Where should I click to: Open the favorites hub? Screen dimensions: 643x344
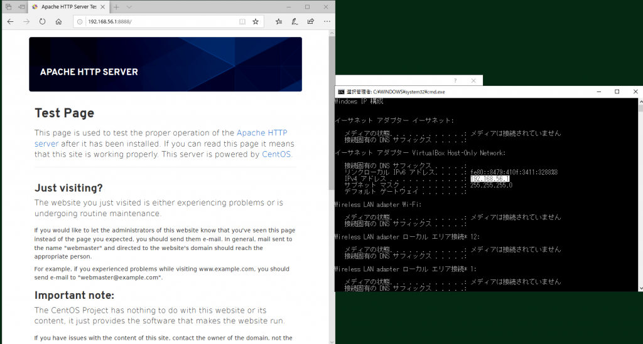(279, 22)
